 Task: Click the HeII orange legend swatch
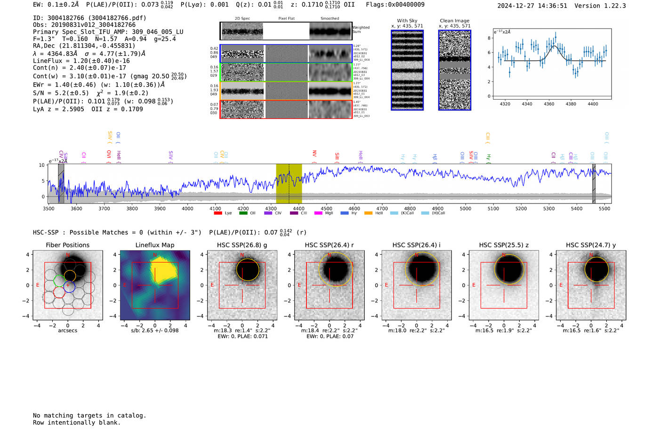[368, 213]
